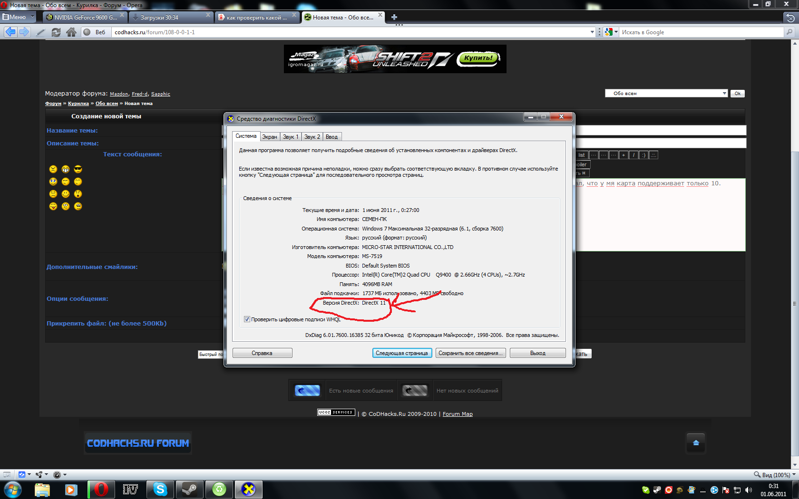Go to the home page icon
Image resolution: width=799 pixels, height=499 pixels.
(x=71, y=32)
